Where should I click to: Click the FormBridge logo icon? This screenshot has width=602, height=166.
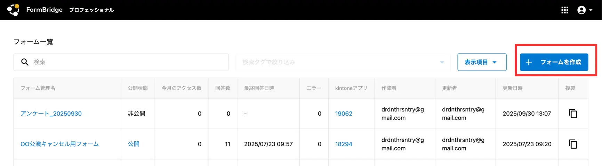pyautogui.click(x=14, y=10)
